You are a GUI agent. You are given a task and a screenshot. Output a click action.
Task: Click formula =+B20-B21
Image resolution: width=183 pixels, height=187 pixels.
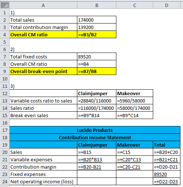pyautogui.click(x=96, y=167)
